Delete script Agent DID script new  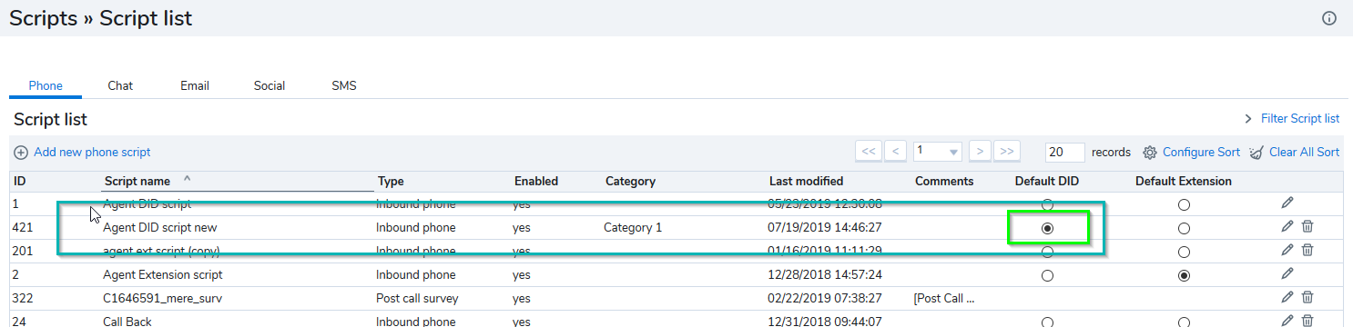pos(1307,226)
